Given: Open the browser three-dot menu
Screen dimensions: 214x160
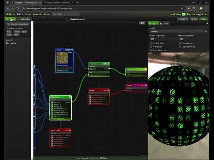Looking at the screenshot, I should tap(206, 8).
